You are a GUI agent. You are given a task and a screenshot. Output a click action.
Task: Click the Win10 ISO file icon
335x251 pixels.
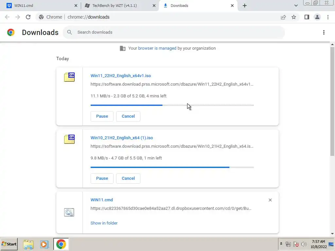click(69, 139)
